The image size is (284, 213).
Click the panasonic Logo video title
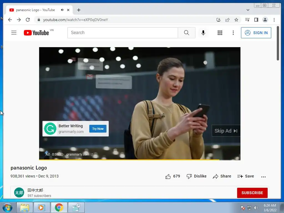(29, 168)
